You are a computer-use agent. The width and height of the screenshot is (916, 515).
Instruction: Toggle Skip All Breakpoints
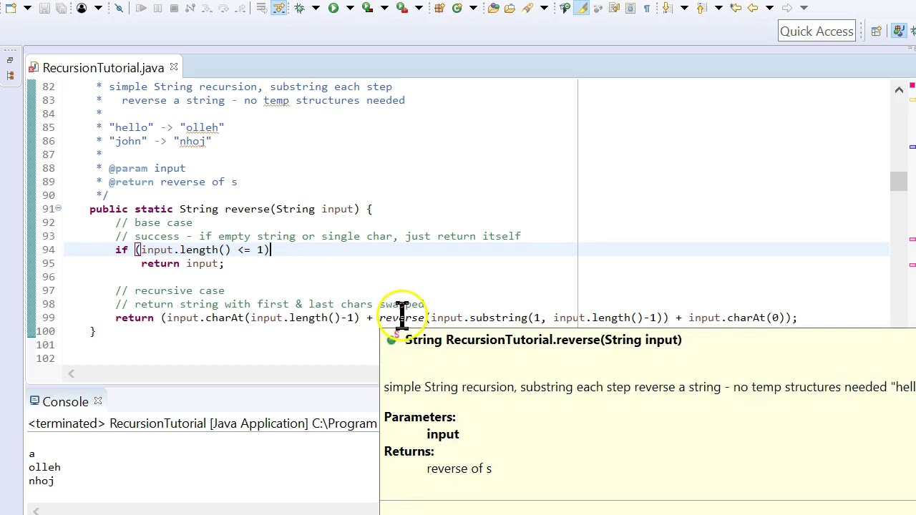click(119, 8)
